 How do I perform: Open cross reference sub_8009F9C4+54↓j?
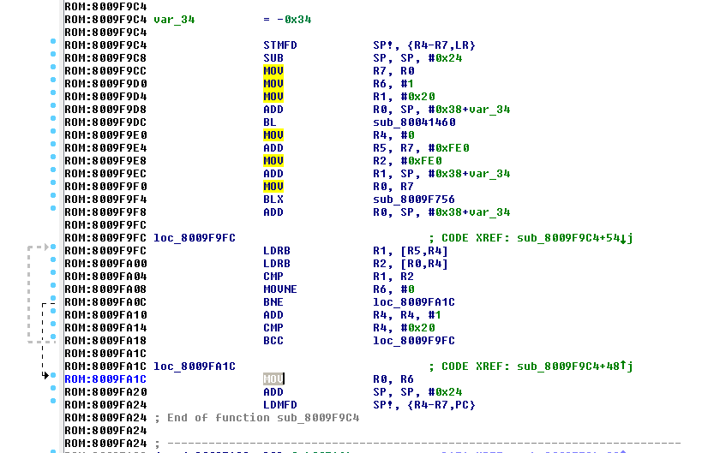coord(574,238)
